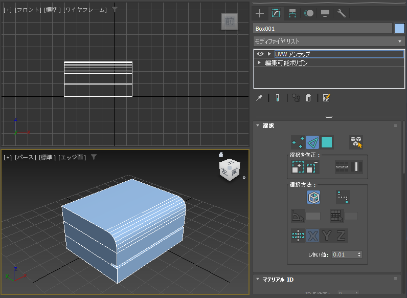
Task: Click the 左 face of the ViewCube
Action: pos(224,172)
